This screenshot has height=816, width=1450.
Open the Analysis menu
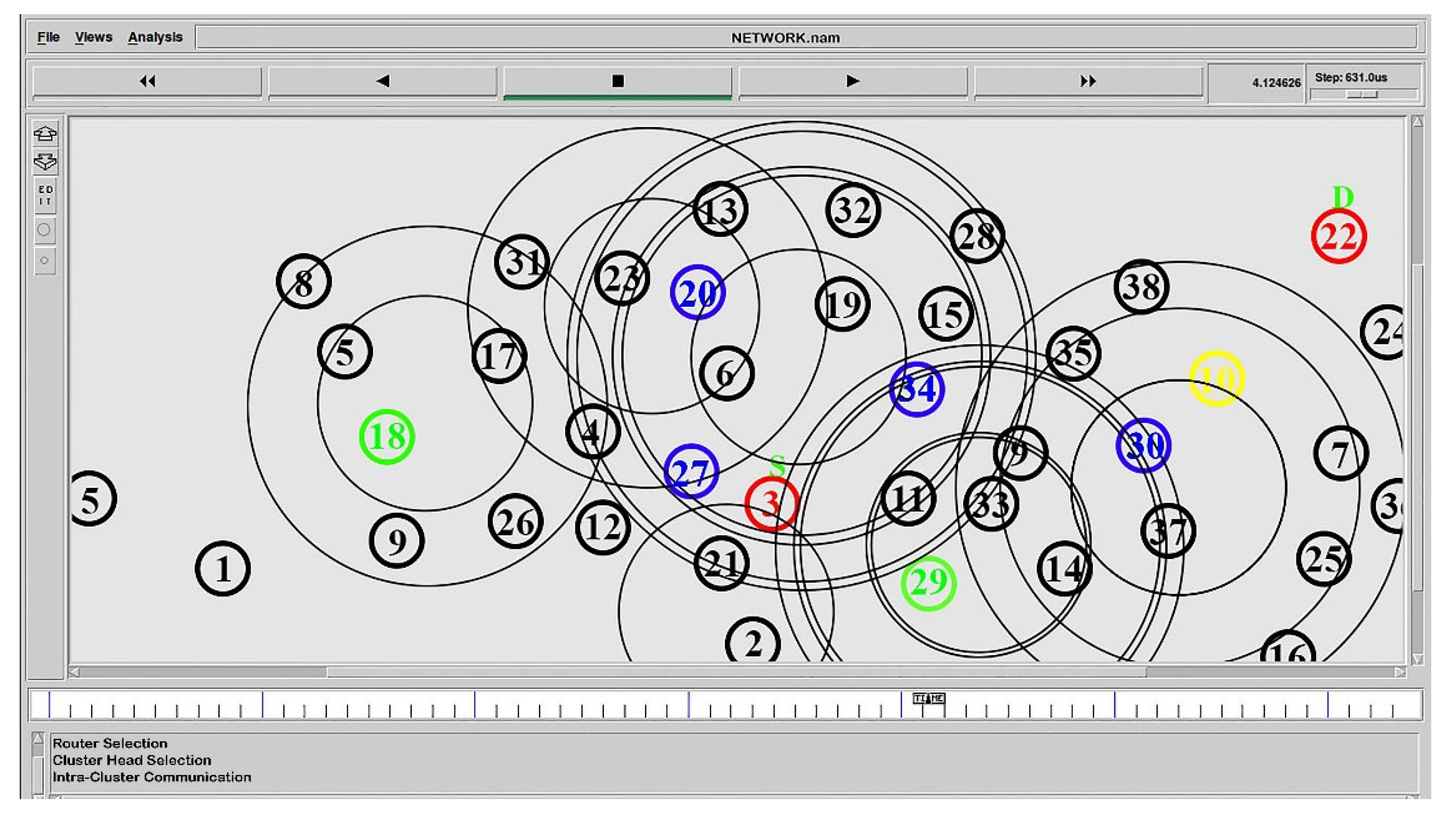coord(155,37)
